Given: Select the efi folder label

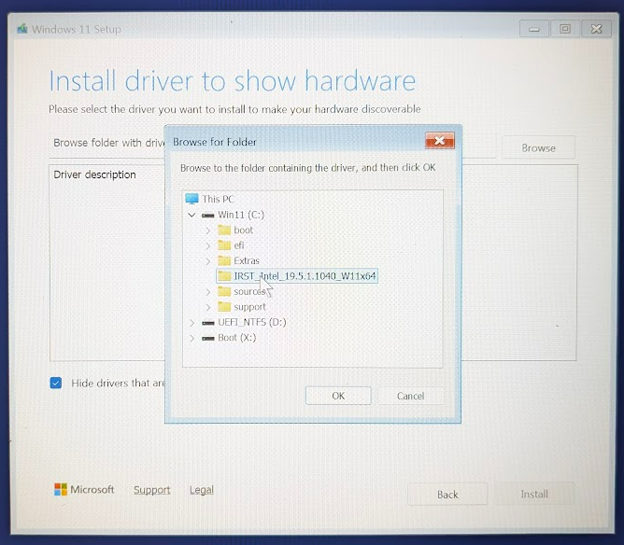Looking at the screenshot, I should click(239, 245).
